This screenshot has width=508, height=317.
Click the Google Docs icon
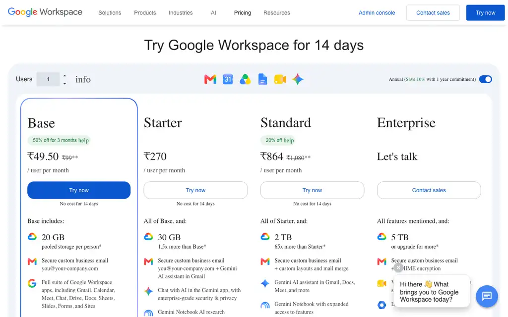click(263, 79)
